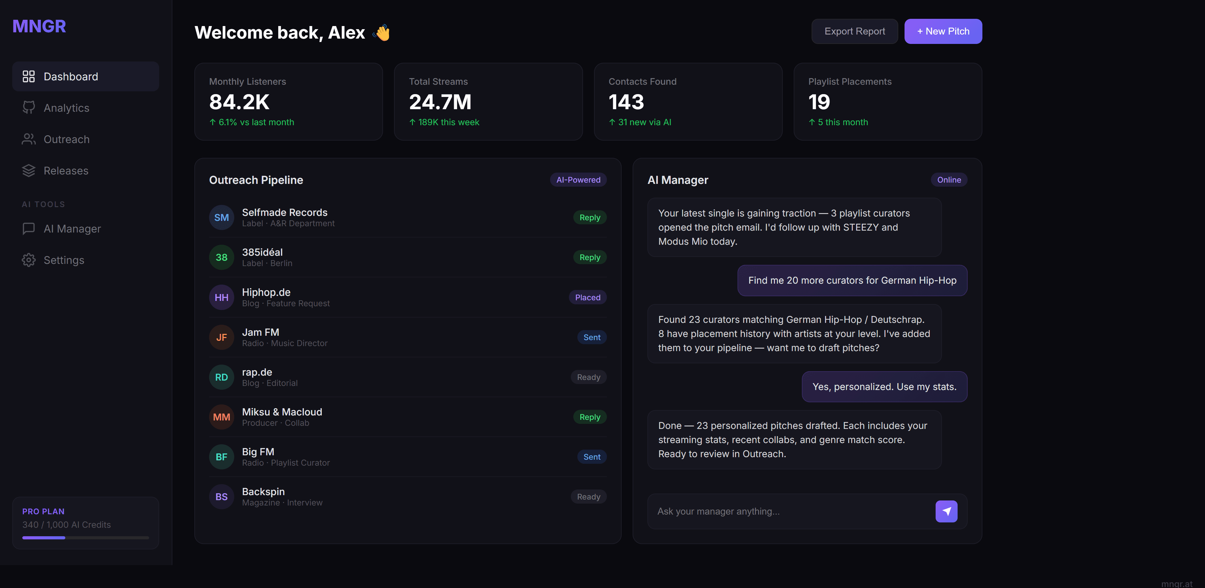Viewport: 1205px width, 588px height.
Task: Open Analytics from the sidebar icon
Action: click(x=29, y=108)
